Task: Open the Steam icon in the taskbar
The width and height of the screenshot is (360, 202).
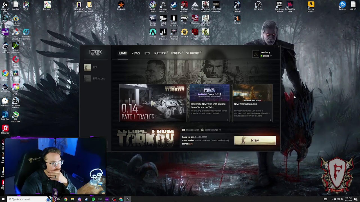Action: pyautogui.click(x=86, y=199)
